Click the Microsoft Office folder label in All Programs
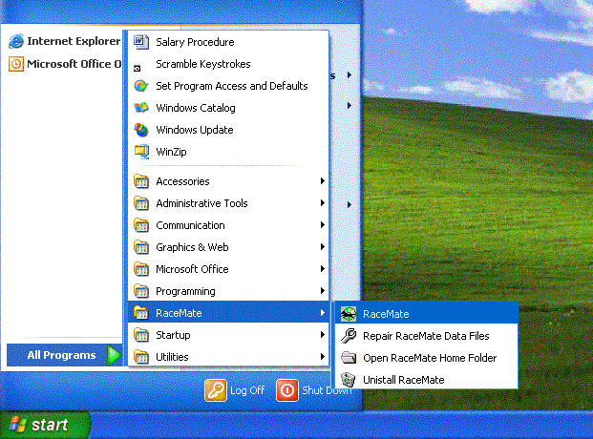Image resolution: width=593 pixels, height=439 pixels. (x=192, y=269)
